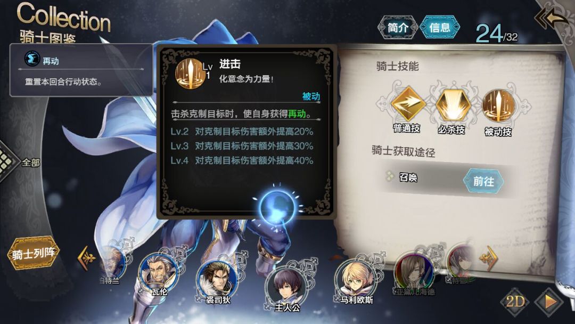Tap the return arrow icon
This screenshot has height=324, width=575.
point(552,17)
